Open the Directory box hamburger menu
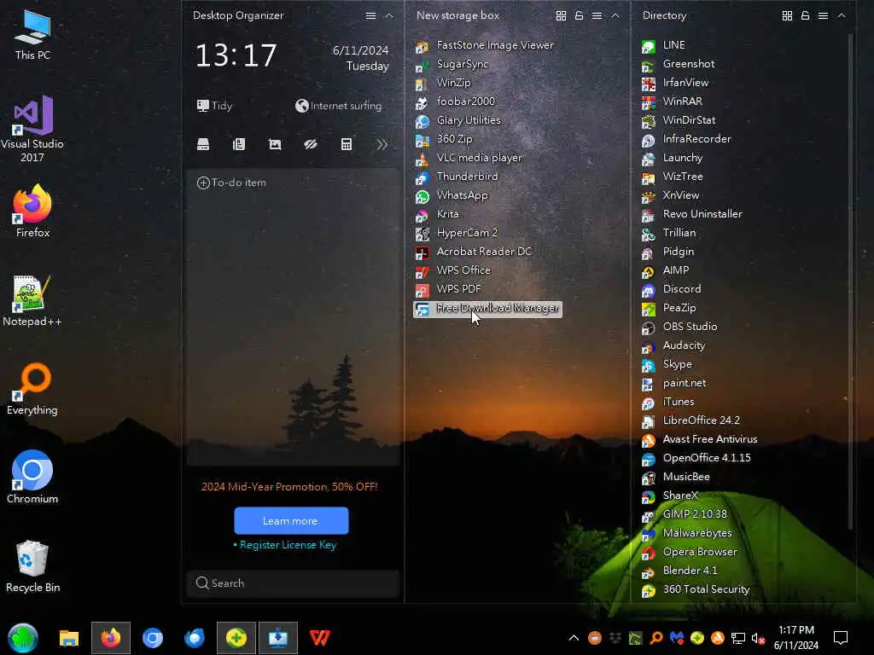Viewport: 874px width, 655px height. 823,15
